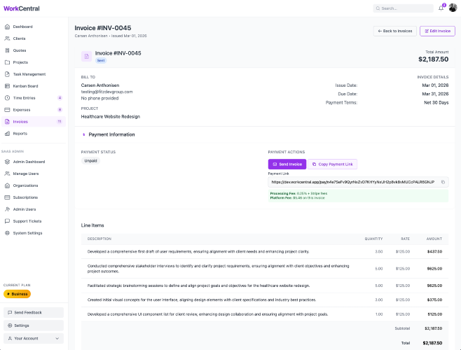Click the Reports chart icon
The width and height of the screenshot is (461, 350).
point(7,133)
